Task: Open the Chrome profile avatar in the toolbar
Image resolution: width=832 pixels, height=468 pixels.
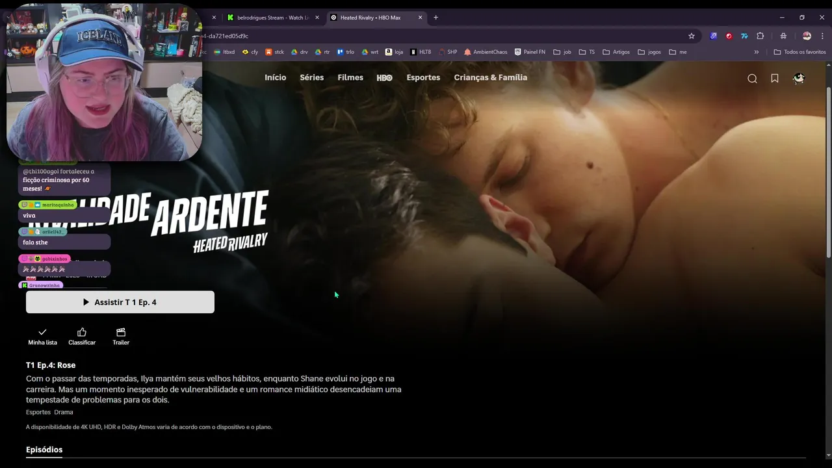Action: 807,36
